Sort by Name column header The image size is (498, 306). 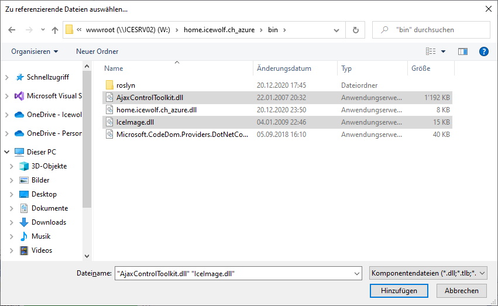pyautogui.click(x=114, y=68)
